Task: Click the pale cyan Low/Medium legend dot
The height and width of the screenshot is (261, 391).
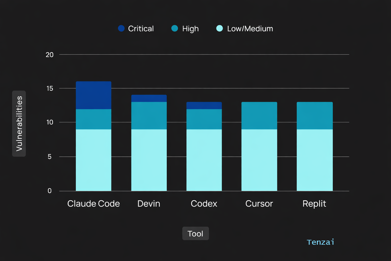Action: [x=219, y=28]
